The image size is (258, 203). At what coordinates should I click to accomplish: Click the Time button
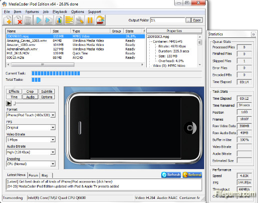tap(14, 97)
